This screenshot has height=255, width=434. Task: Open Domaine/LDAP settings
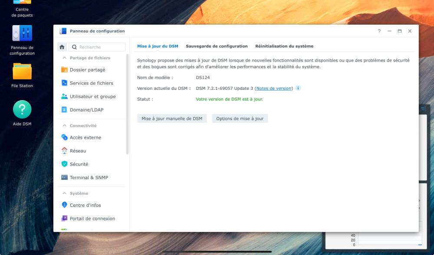[x=86, y=110]
